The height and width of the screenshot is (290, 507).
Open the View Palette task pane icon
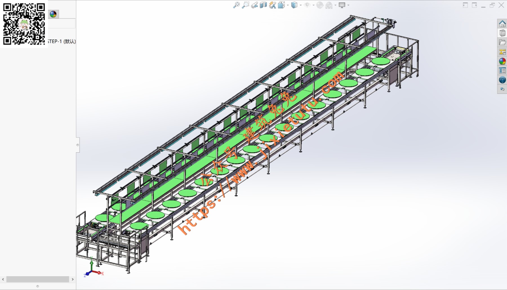(502, 52)
